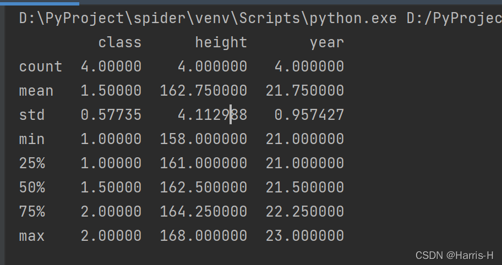Click the python.exe interpreter path in console output
The height and width of the screenshot is (265, 502).
[208, 19]
